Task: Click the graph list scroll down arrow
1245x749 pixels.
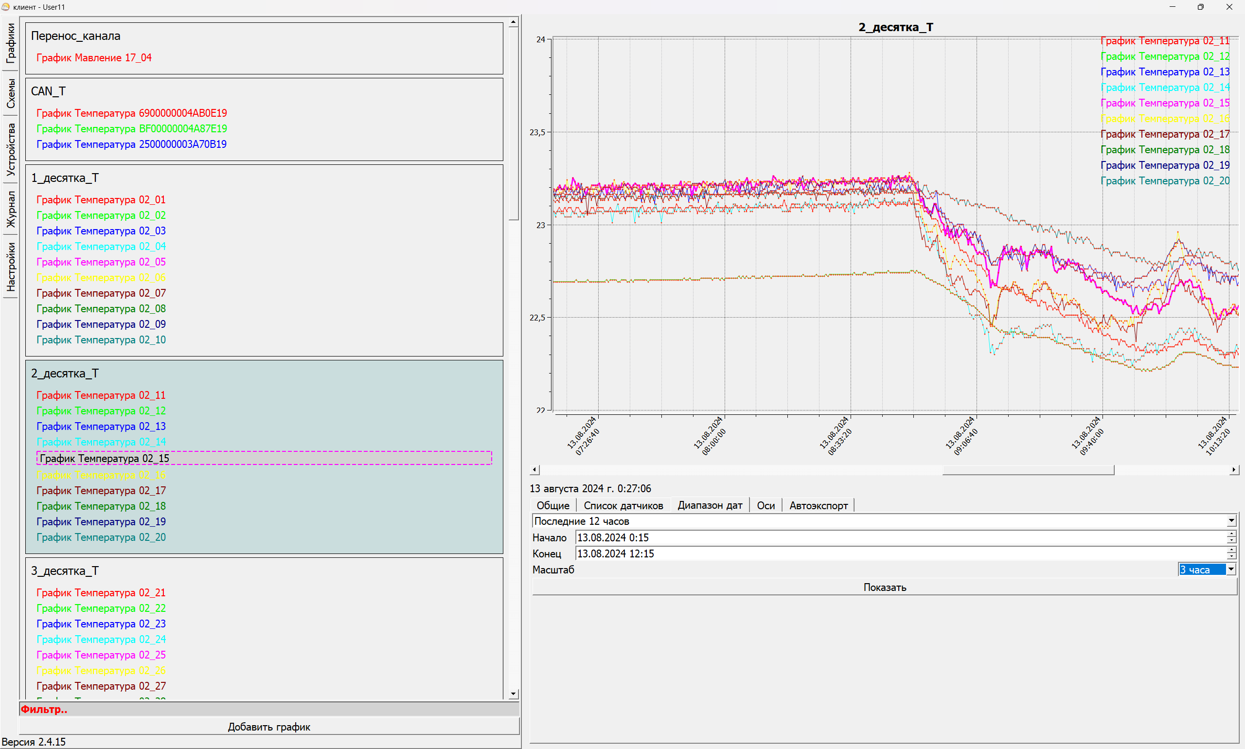Action: point(513,694)
